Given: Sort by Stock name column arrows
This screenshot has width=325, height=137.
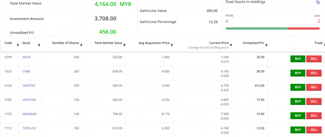Looking at the screenshot, I should [x=39, y=45].
